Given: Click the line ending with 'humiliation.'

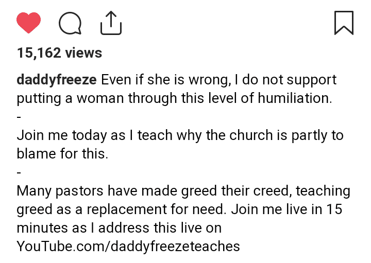Looking at the screenshot, I should pyautogui.click(x=174, y=98).
